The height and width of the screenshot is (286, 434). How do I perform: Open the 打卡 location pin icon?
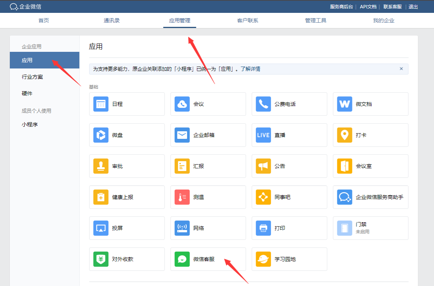(345, 135)
